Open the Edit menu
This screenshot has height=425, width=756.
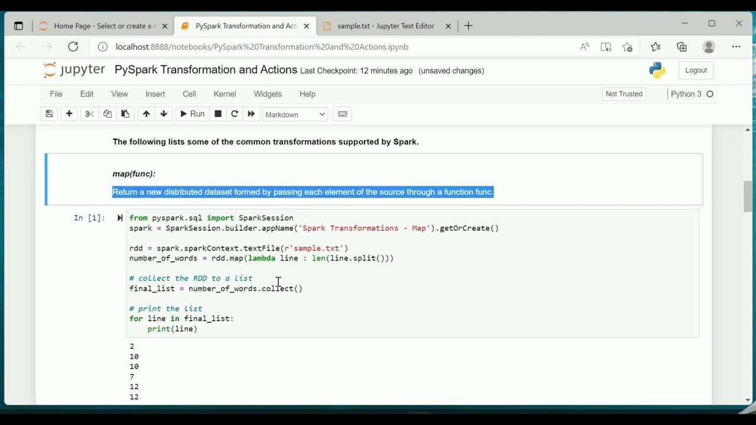tap(87, 94)
